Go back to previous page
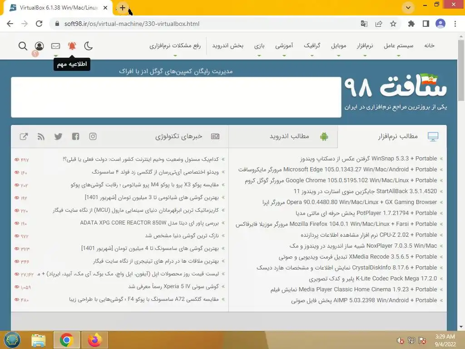The width and height of the screenshot is (465, 349). (x=10, y=24)
